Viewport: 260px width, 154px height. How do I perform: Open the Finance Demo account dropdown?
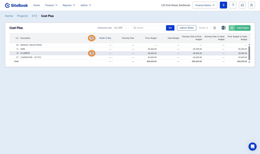(205, 5)
